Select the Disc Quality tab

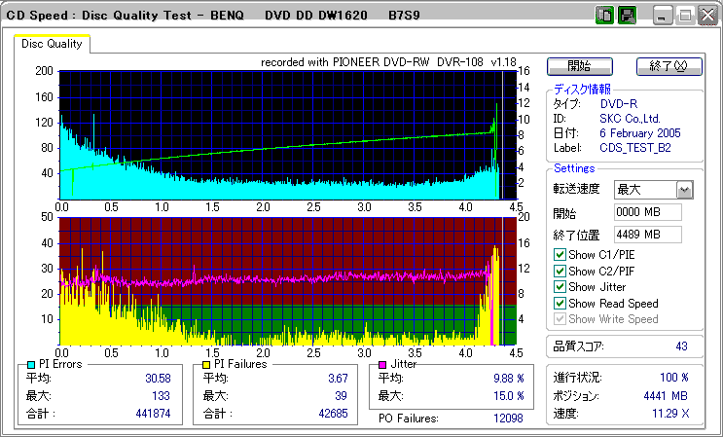pyautogui.click(x=52, y=44)
